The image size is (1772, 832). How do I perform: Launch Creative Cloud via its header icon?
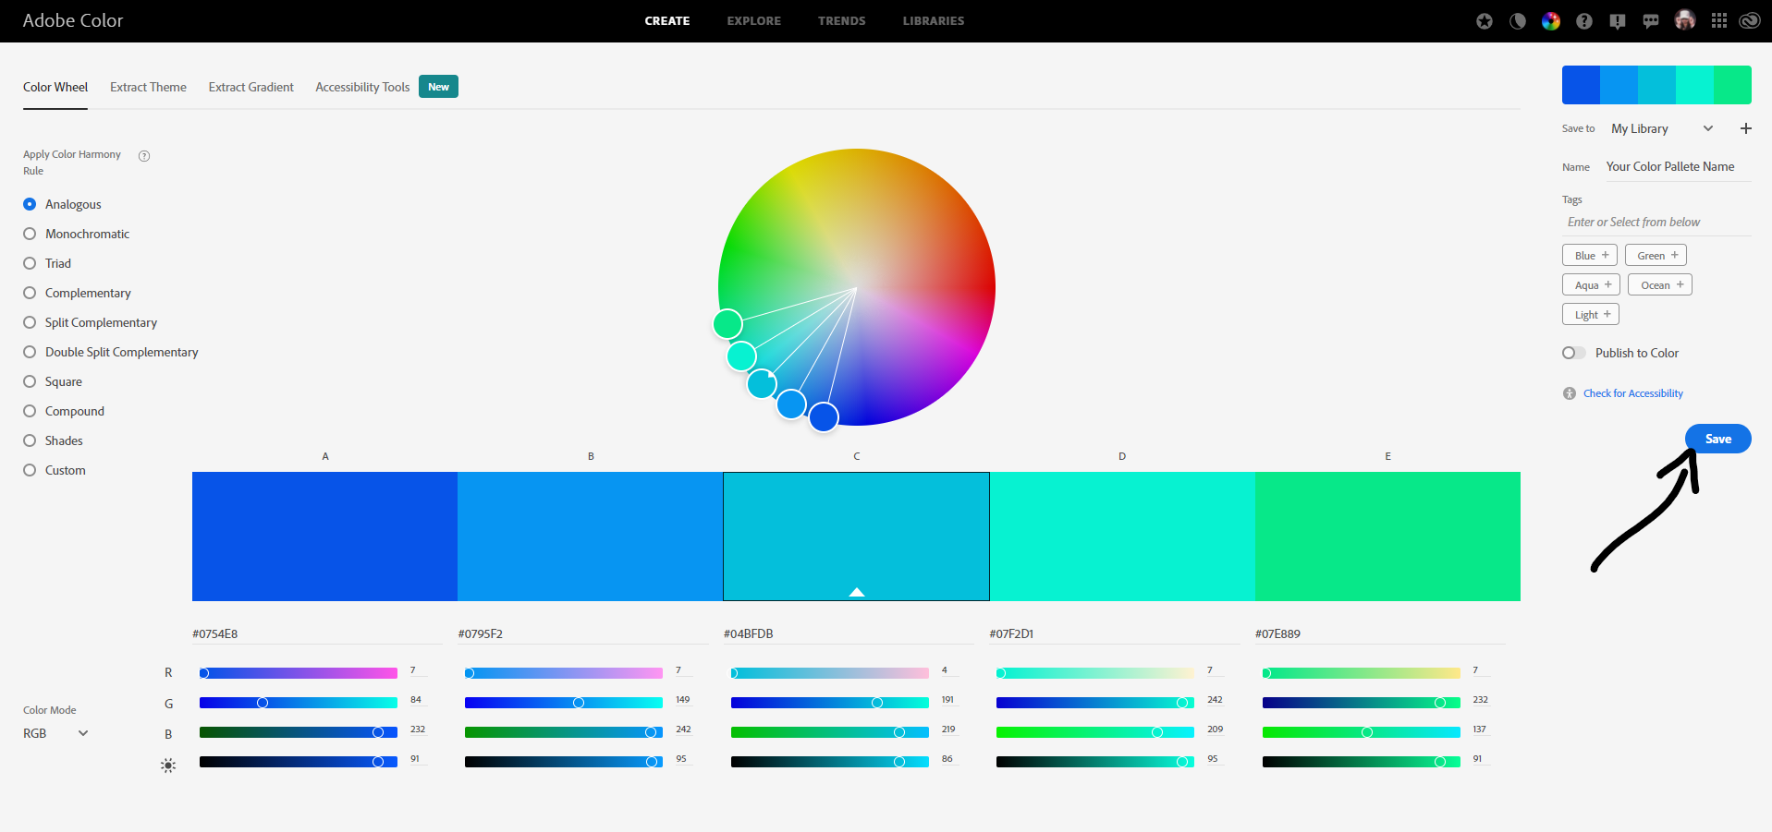pos(1750,20)
